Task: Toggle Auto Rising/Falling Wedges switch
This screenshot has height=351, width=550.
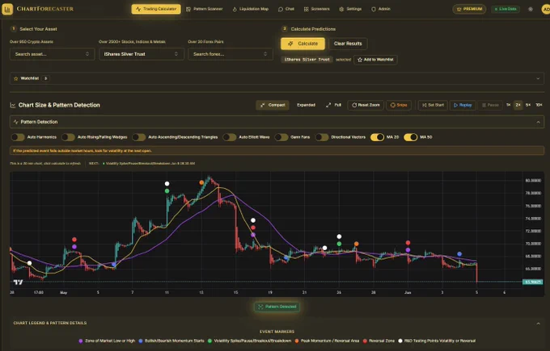Action: [x=68, y=137]
